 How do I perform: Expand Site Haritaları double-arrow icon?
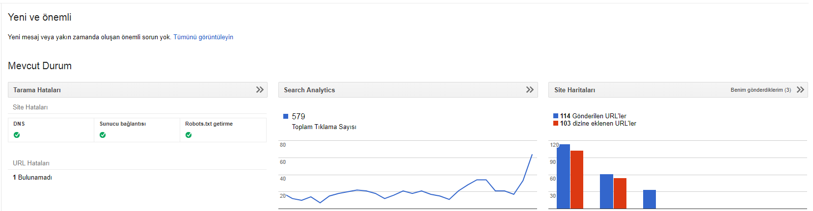click(800, 90)
